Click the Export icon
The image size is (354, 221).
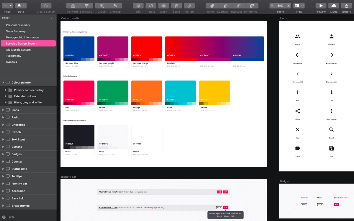tap(346, 6)
